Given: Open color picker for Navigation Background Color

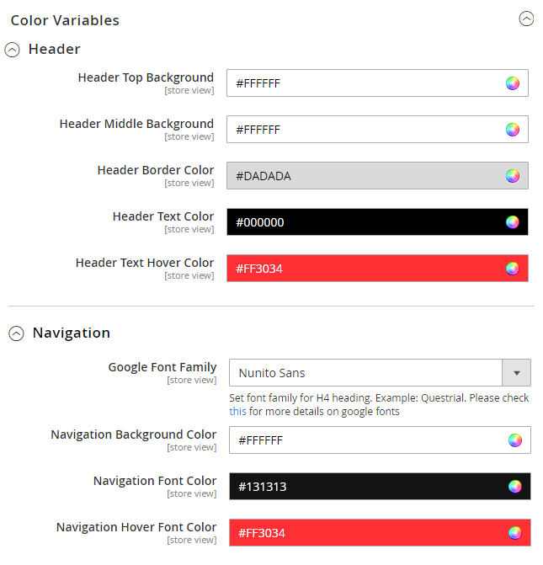Looking at the screenshot, I should point(515,440).
